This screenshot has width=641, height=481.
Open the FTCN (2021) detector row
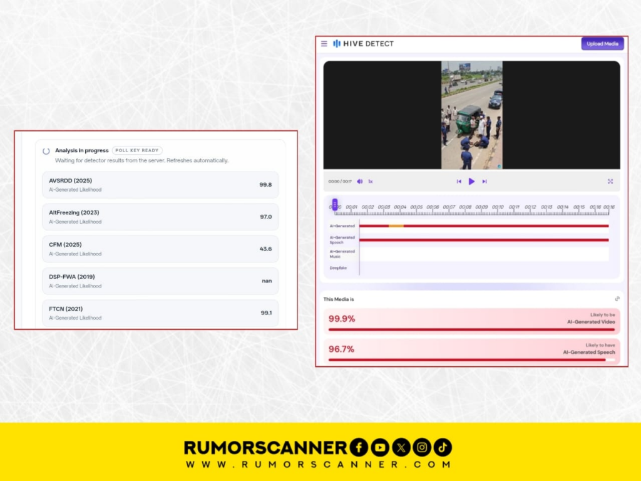tap(160, 313)
